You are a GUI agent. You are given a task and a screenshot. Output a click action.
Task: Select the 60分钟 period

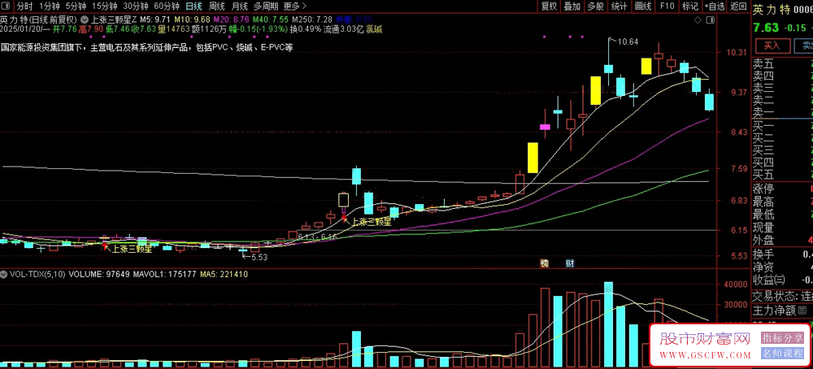coord(167,7)
